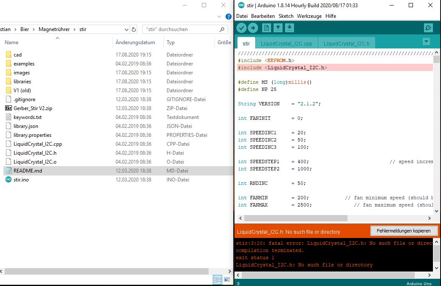Click the Explorer refresh icon
Screen dimensions: 441x286
tap(134, 29)
